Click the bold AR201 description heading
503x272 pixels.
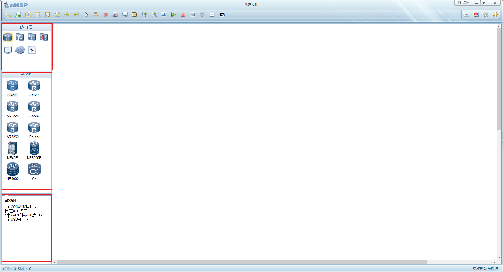[x=10, y=201]
